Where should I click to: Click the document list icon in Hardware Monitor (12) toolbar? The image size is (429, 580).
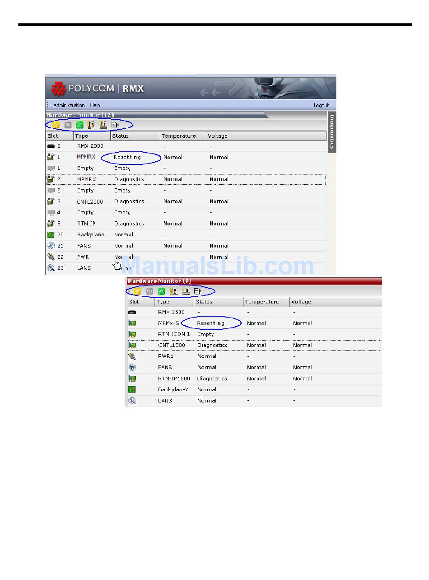(115, 125)
